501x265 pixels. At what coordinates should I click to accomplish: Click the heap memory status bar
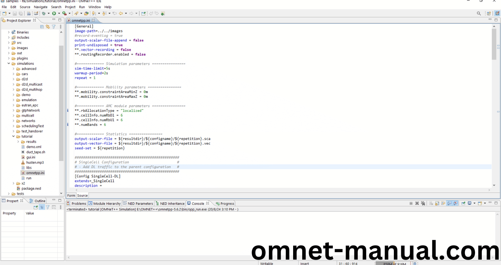(393, 263)
